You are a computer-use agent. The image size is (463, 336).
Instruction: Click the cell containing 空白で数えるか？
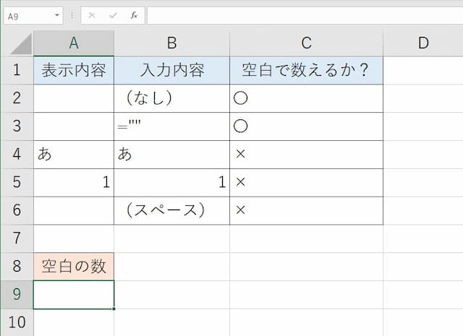(307, 70)
